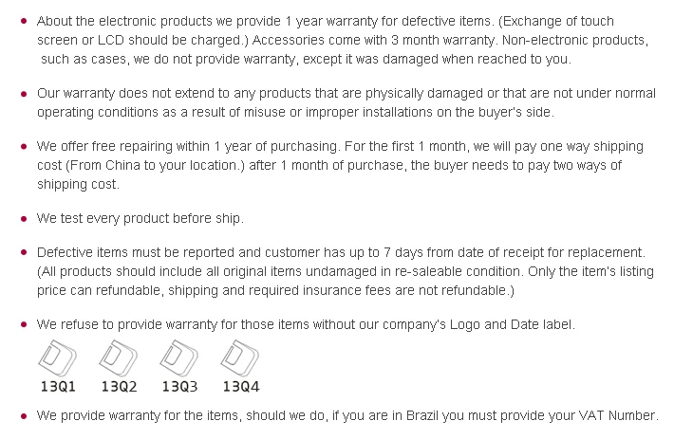Viewport: 674px width, 439px height.
Task: Click the bullet before 'We test every product'
Action: tap(24, 218)
